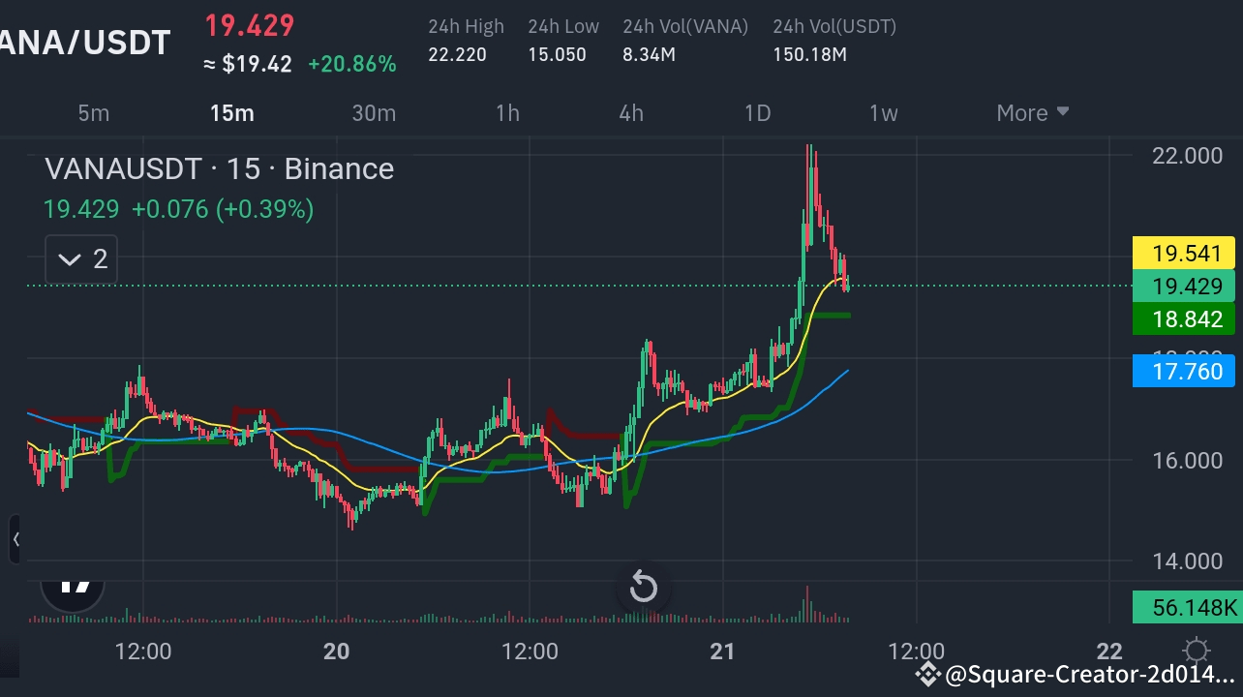Screen dimensions: 1243x697
Task: Click the blue 17.760 price tag
Action: (x=1183, y=371)
